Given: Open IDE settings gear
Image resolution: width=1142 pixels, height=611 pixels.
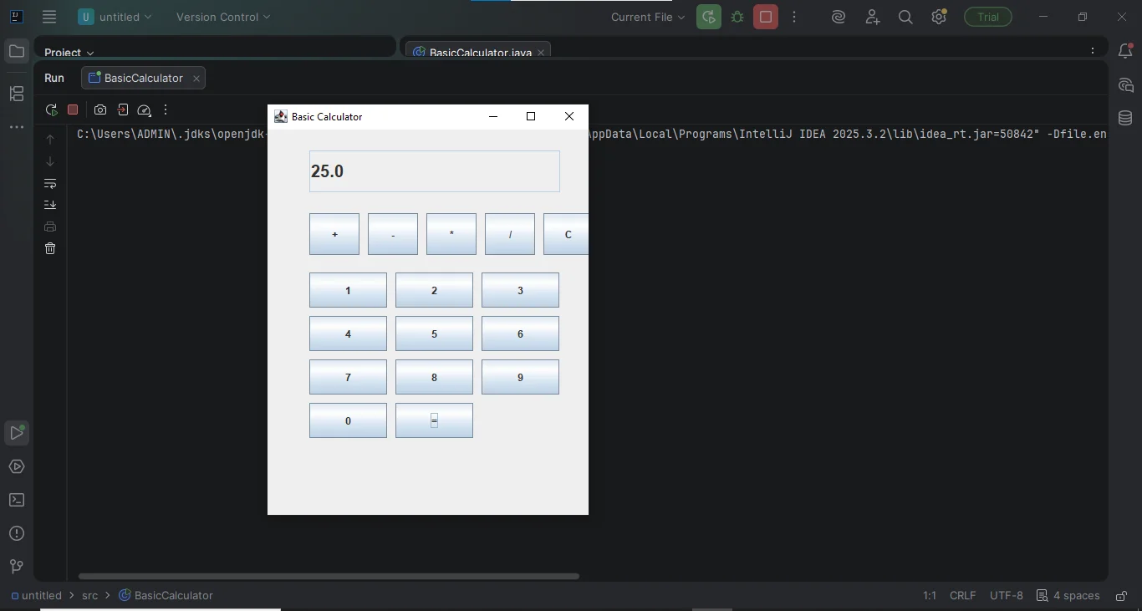Looking at the screenshot, I should click(x=940, y=17).
